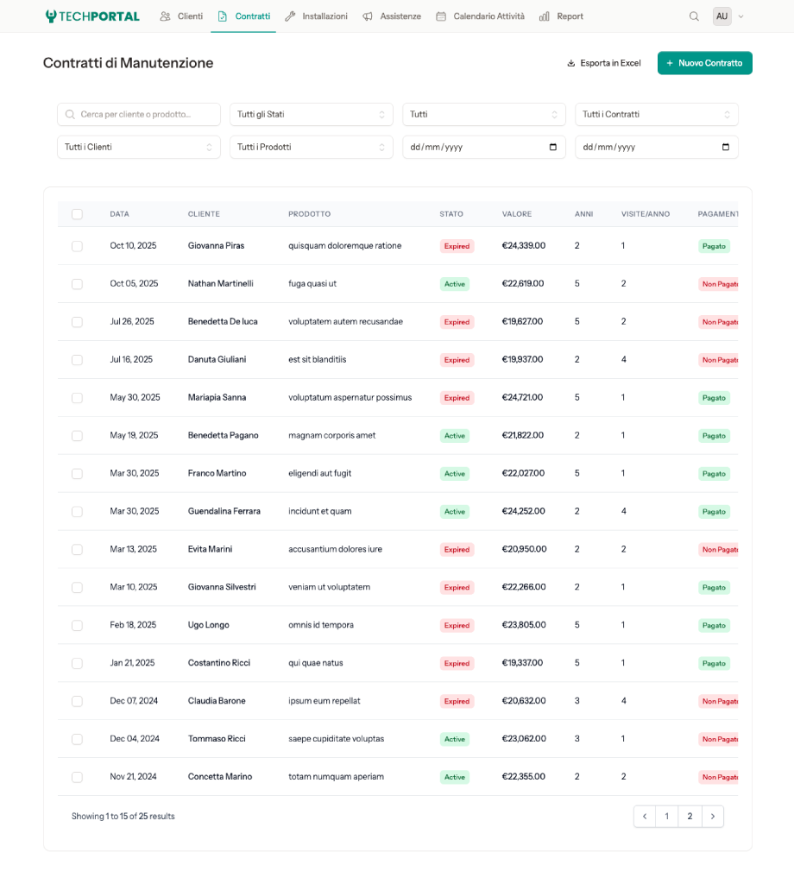Select the Ugo Longo contract checkbox
Viewport: 794px width, 884px height.
click(77, 625)
